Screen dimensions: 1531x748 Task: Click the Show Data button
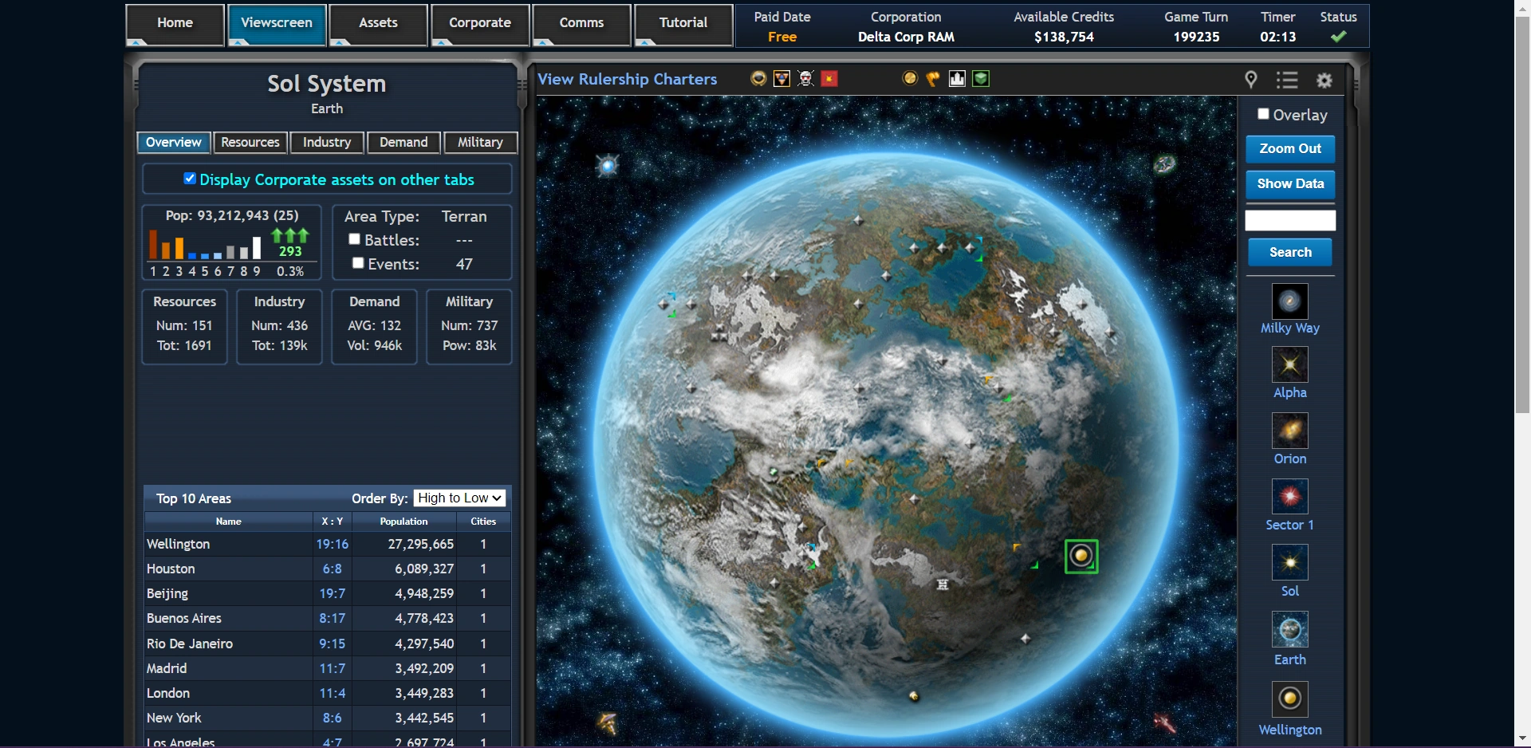[x=1290, y=184]
